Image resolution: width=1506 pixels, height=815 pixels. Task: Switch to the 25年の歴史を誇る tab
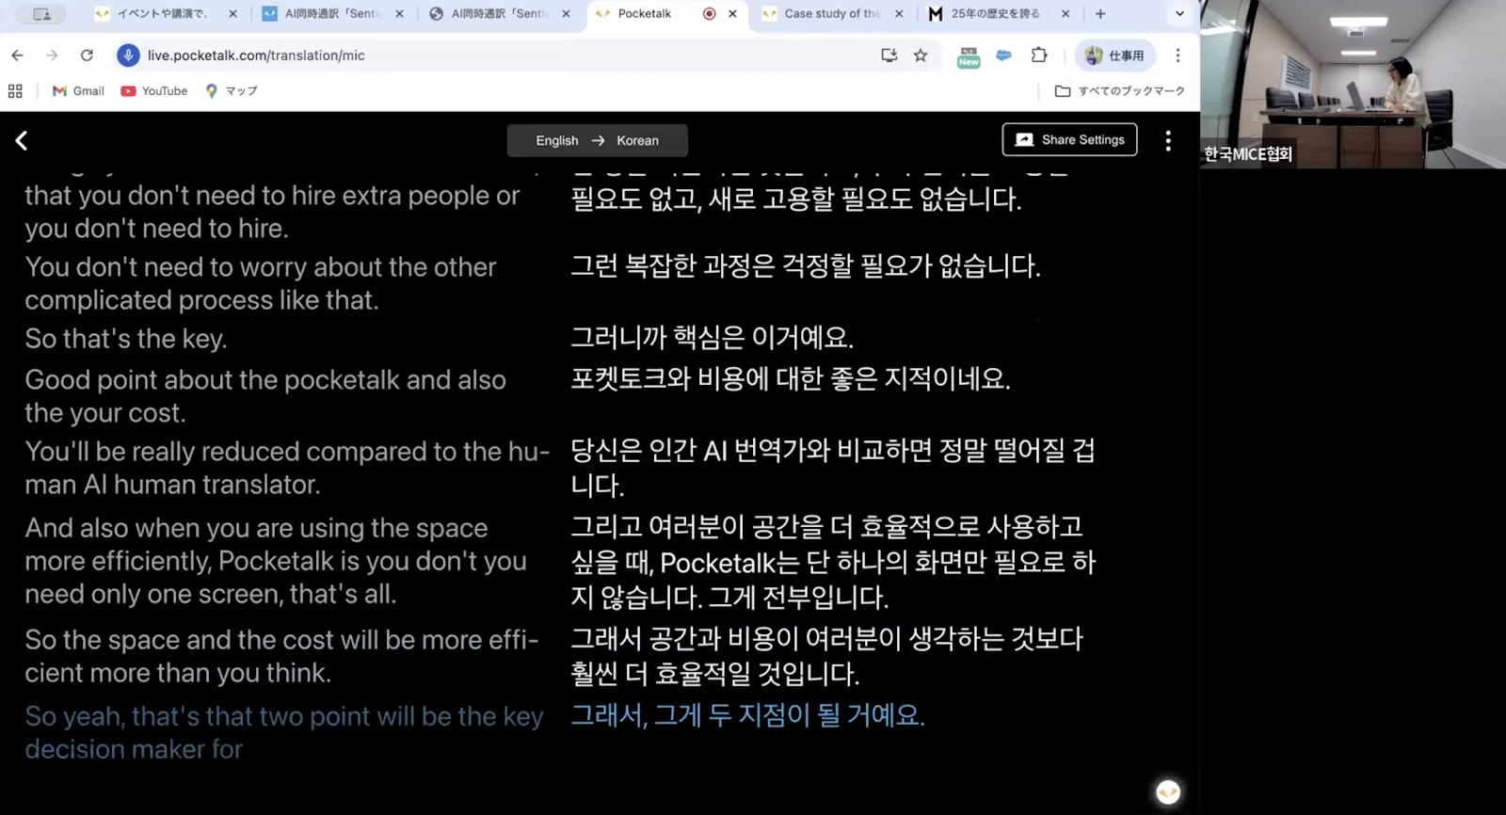click(x=994, y=14)
